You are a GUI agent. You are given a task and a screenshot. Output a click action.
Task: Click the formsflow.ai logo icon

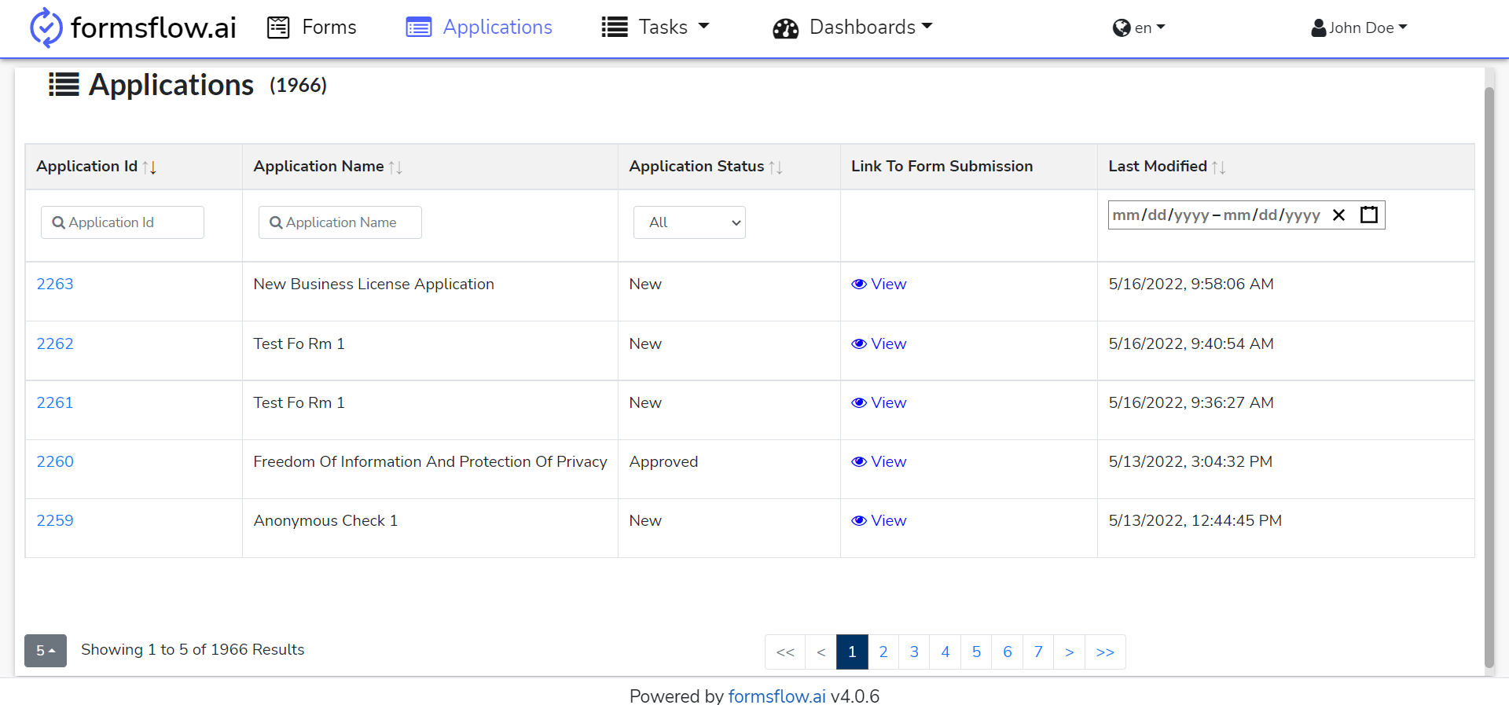[x=46, y=28]
